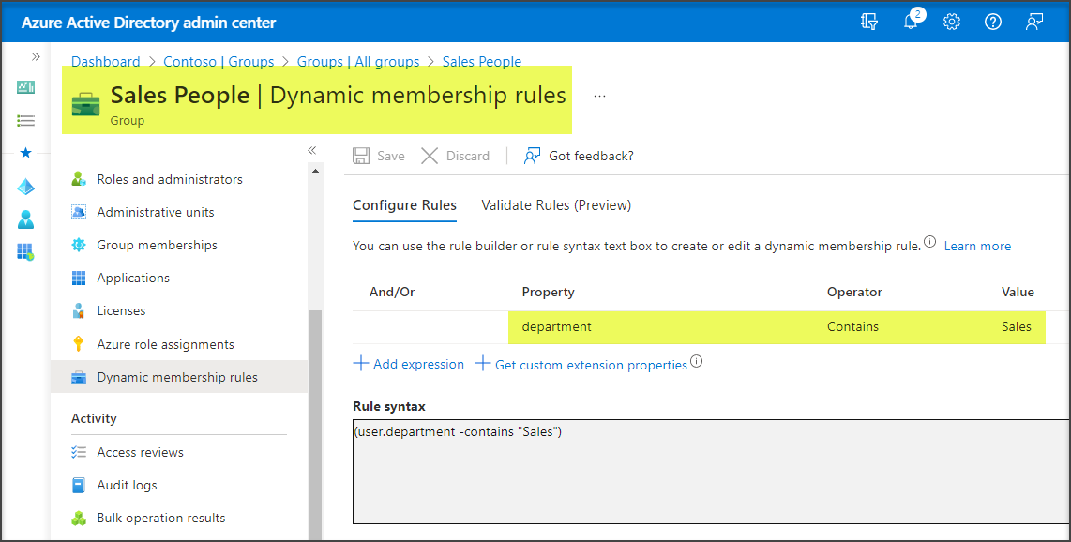Open the Settings gear in header
This screenshot has width=1071, height=542.
(x=952, y=22)
